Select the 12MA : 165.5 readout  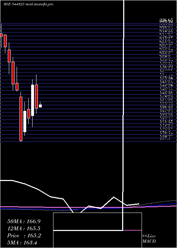[24, 229]
